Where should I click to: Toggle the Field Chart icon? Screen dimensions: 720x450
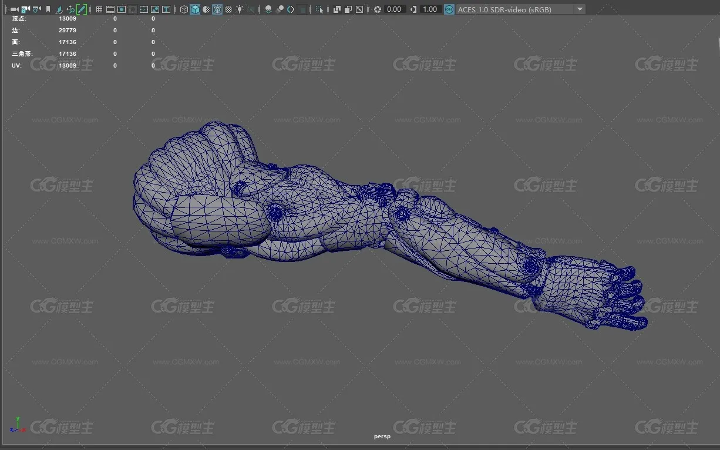(x=144, y=9)
